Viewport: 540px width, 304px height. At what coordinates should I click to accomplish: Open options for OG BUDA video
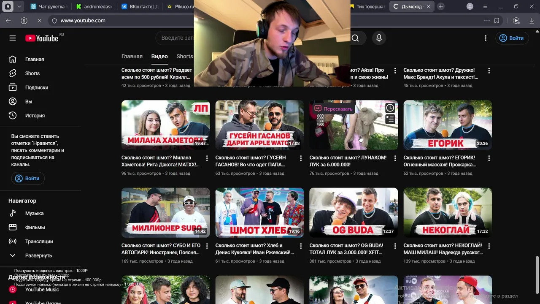pyautogui.click(x=395, y=246)
